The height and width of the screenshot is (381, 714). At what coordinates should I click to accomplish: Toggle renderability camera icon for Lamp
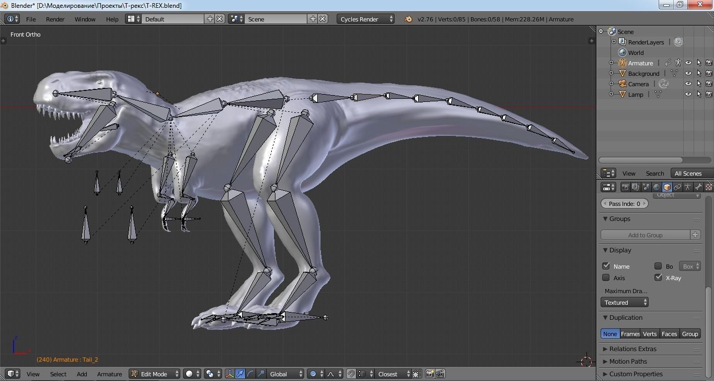[709, 94]
